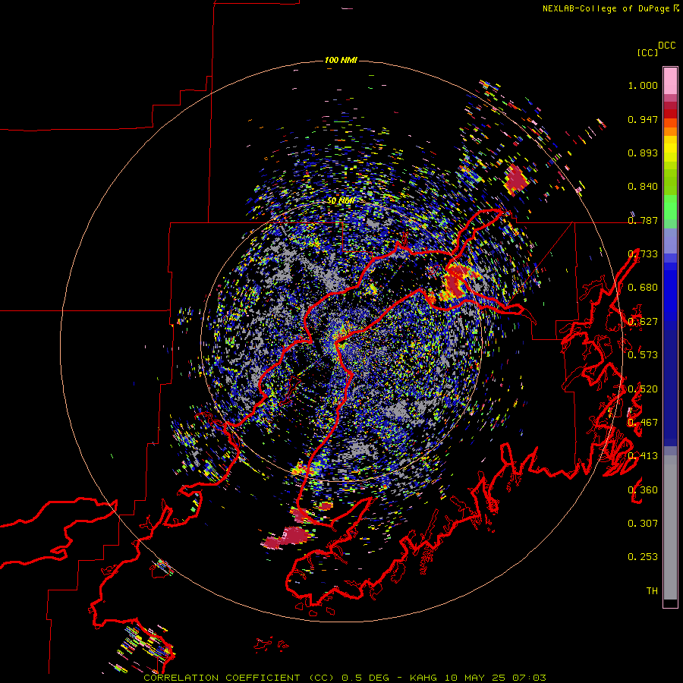The image size is (683, 683).
Task: Pick the light pink segment atop the color bar
Action: pos(670,81)
